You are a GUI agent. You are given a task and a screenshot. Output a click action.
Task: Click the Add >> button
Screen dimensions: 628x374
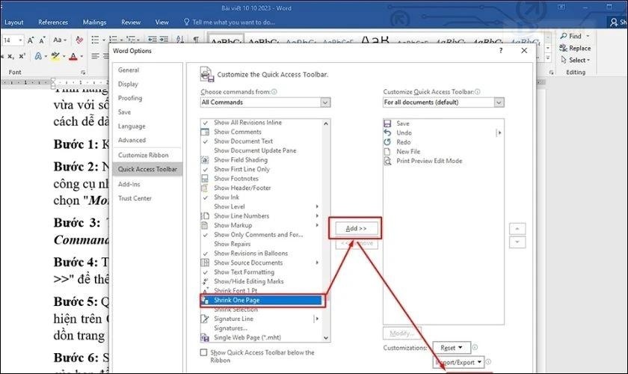pos(356,228)
